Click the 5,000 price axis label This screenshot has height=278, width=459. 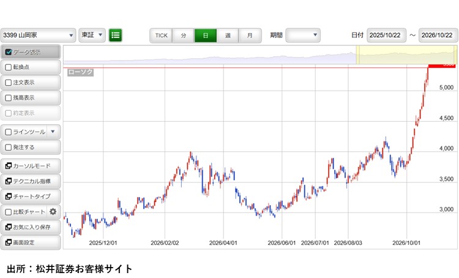coord(446,88)
